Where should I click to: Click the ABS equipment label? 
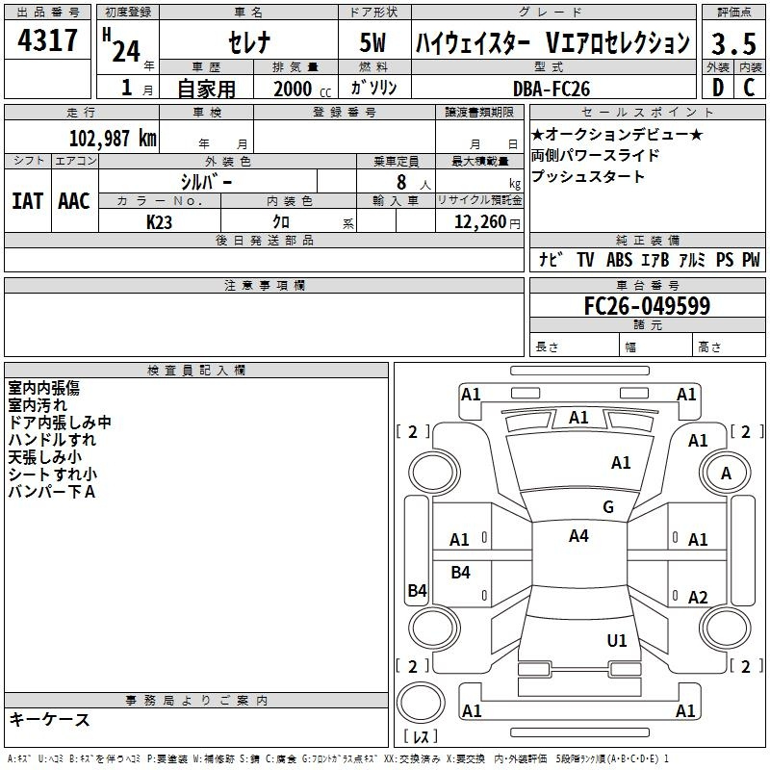619,260
